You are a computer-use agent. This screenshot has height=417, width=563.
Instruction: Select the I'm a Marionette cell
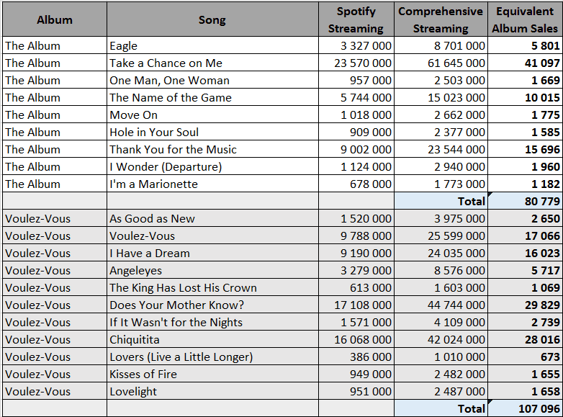point(212,184)
